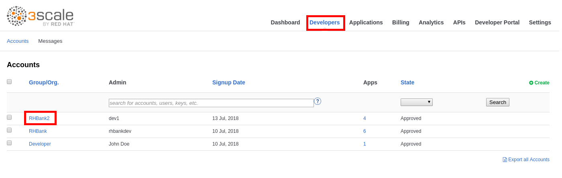The width and height of the screenshot is (562, 178).
Task: Sort accounts by State column
Action: pos(407,82)
